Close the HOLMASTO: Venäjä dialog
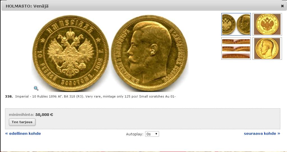Viewport: 287px width, 152px height. pyautogui.click(x=282, y=6)
